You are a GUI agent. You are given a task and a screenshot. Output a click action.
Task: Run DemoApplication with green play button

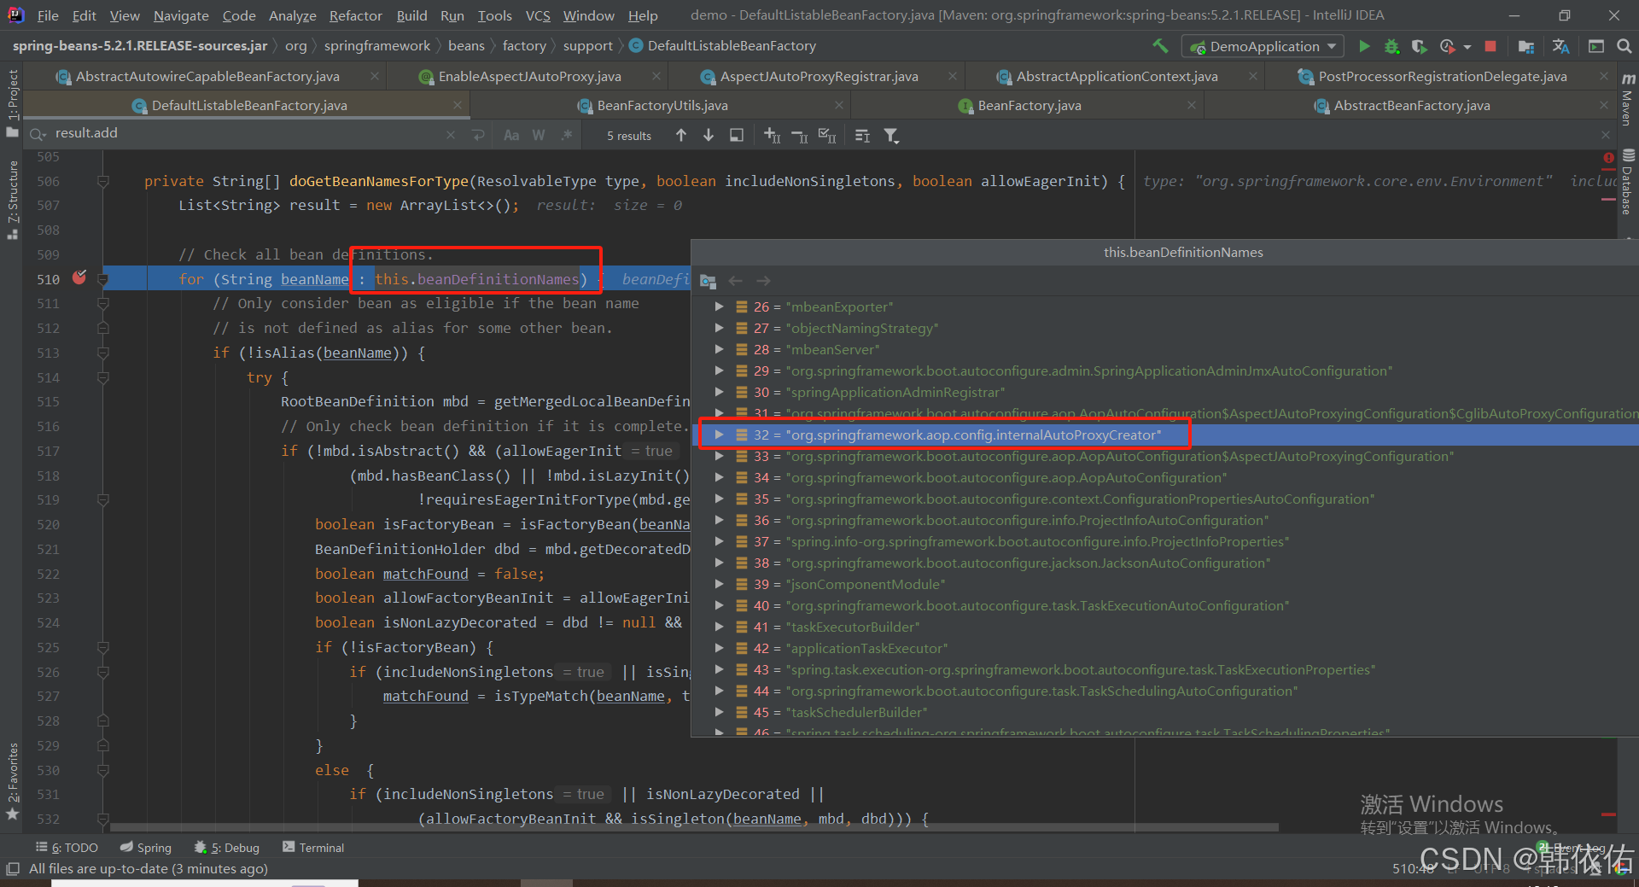[1364, 46]
